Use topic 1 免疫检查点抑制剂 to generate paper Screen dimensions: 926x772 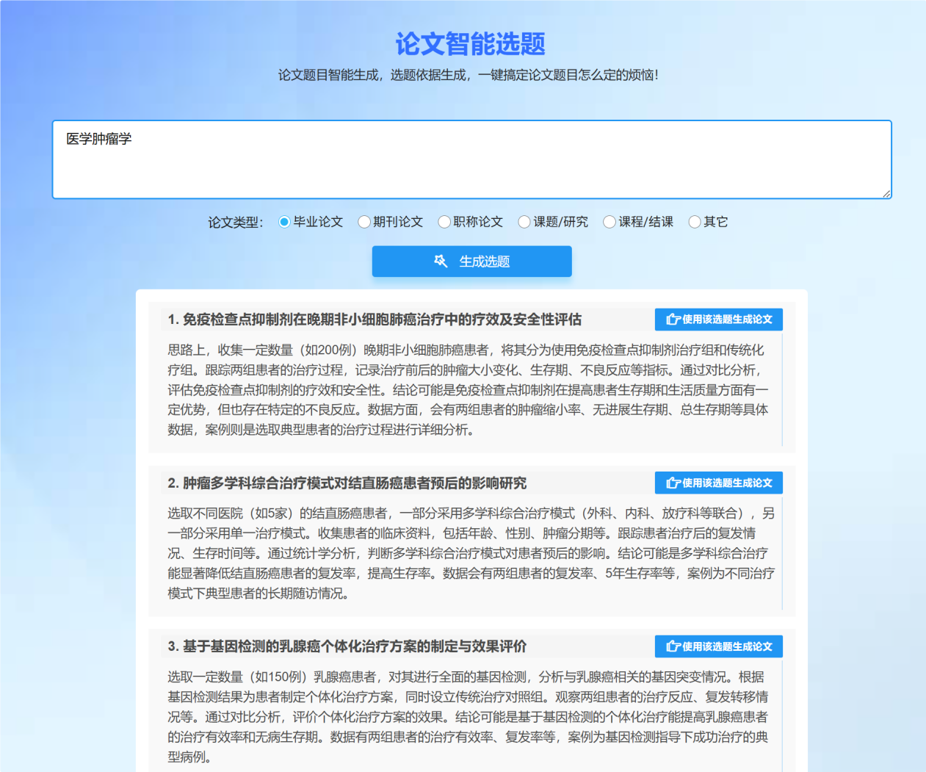click(x=718, y=320)
